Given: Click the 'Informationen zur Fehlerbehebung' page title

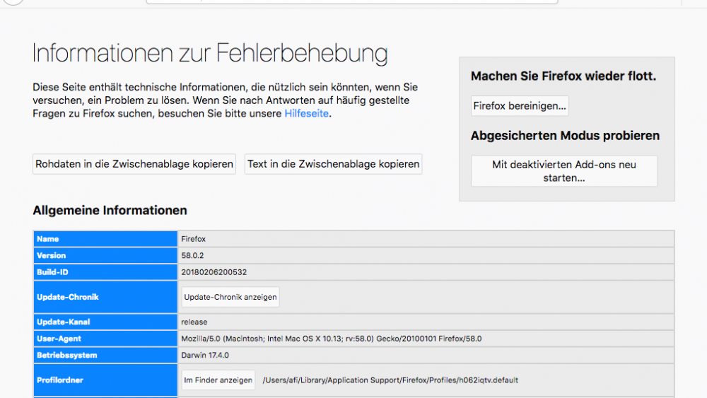Looking at the screenshot, I should coord(210,54).
